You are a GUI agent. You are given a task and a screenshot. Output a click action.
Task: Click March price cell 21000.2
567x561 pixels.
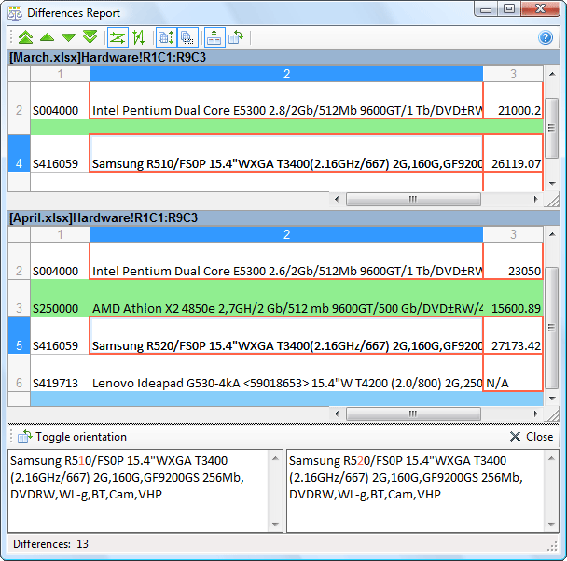tap(513, 101)
